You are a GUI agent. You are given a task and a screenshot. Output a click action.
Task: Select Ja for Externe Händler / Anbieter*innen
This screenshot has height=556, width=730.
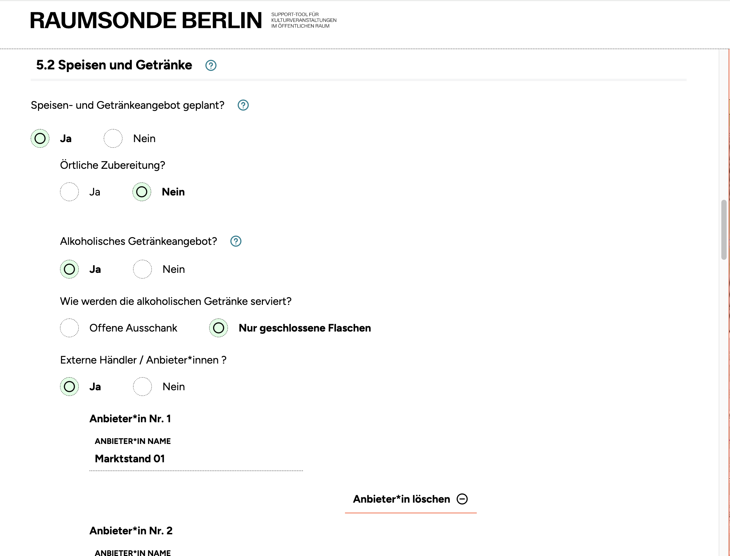coord(69,387)
